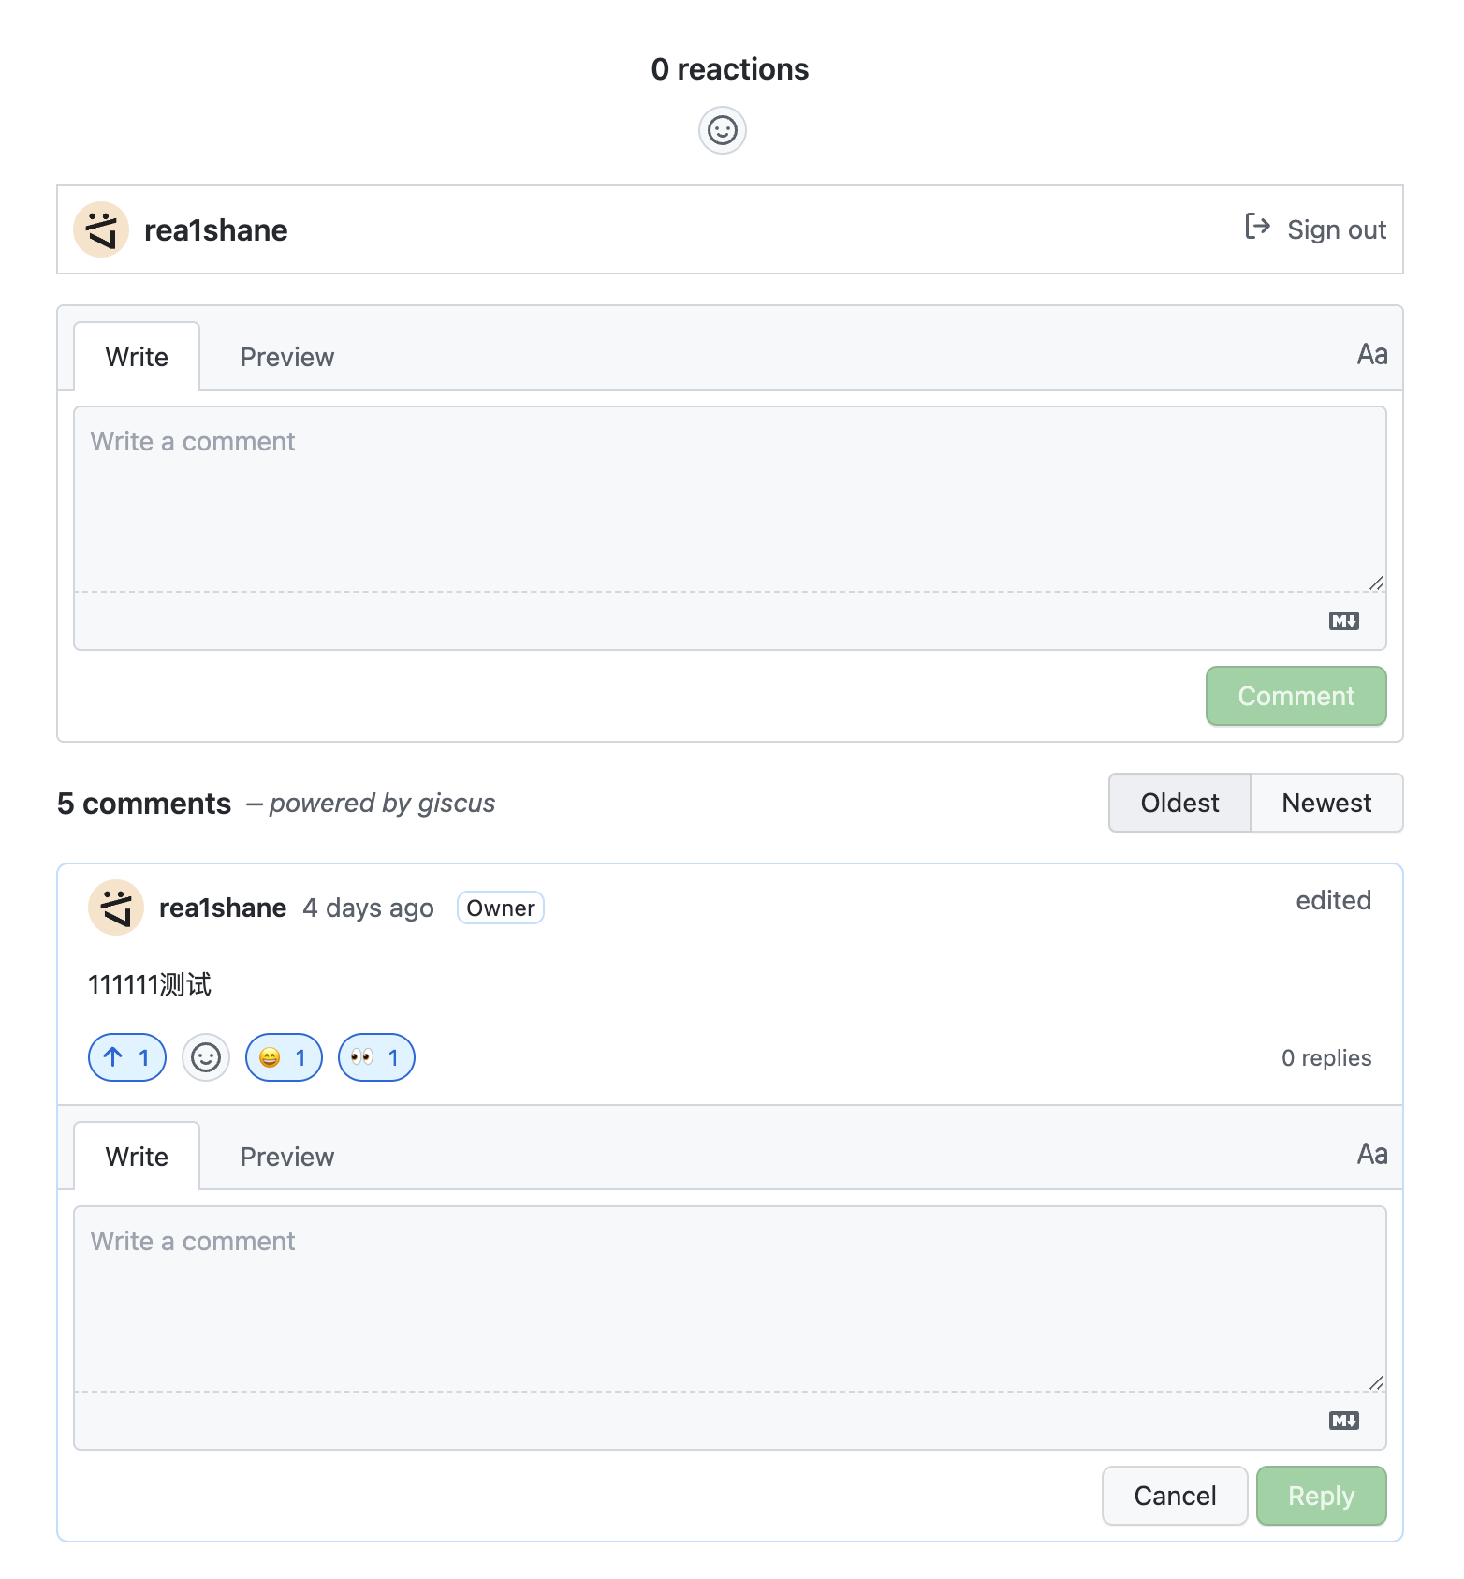Click rea1shane's avatar in the signed-in header
Image resolution: width=1464 pixels, height=1579 pixels.
point(101,229)
